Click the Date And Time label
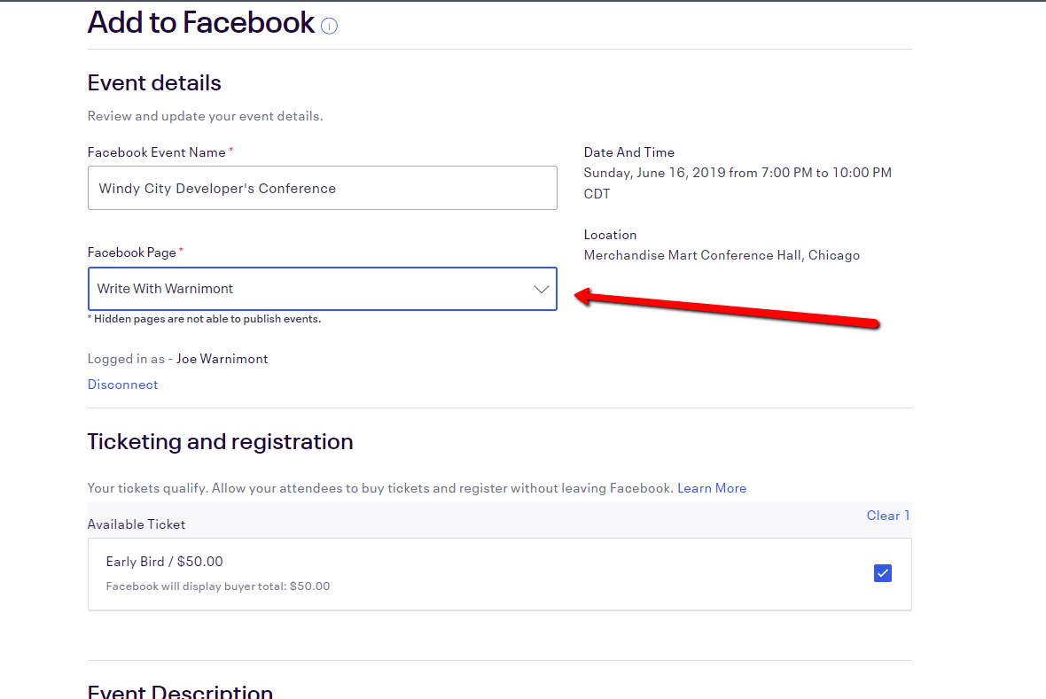 [x=629, y=152]
